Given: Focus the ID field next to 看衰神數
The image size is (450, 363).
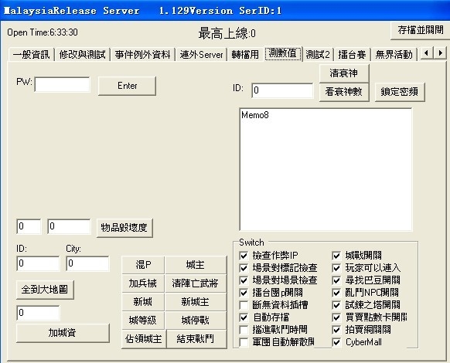Looking at the screenshot, I should (x=282, y=90).
